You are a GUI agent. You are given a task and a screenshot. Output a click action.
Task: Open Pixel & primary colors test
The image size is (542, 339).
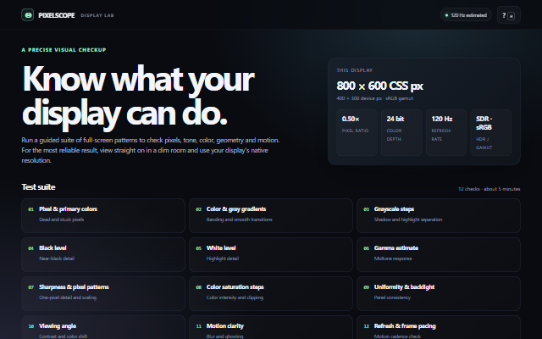[103, 215]
